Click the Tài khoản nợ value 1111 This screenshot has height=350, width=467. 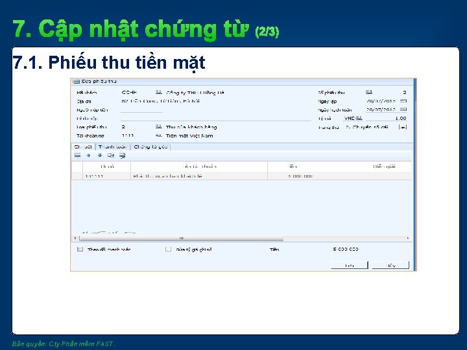pos(128,135)
